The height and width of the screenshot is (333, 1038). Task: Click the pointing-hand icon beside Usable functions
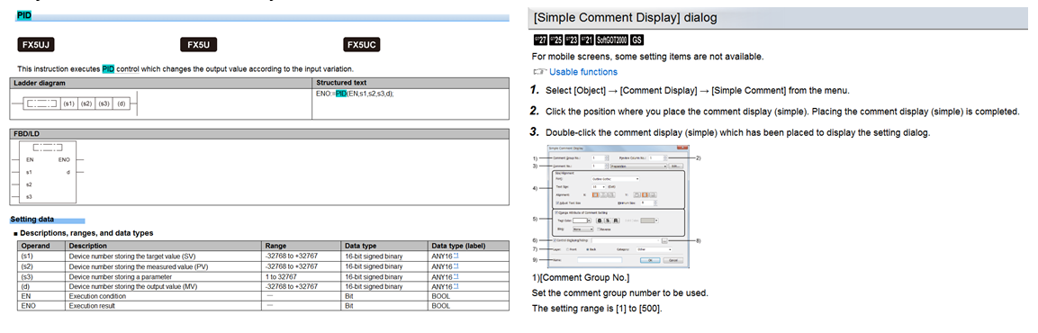[x=539, y=71]
